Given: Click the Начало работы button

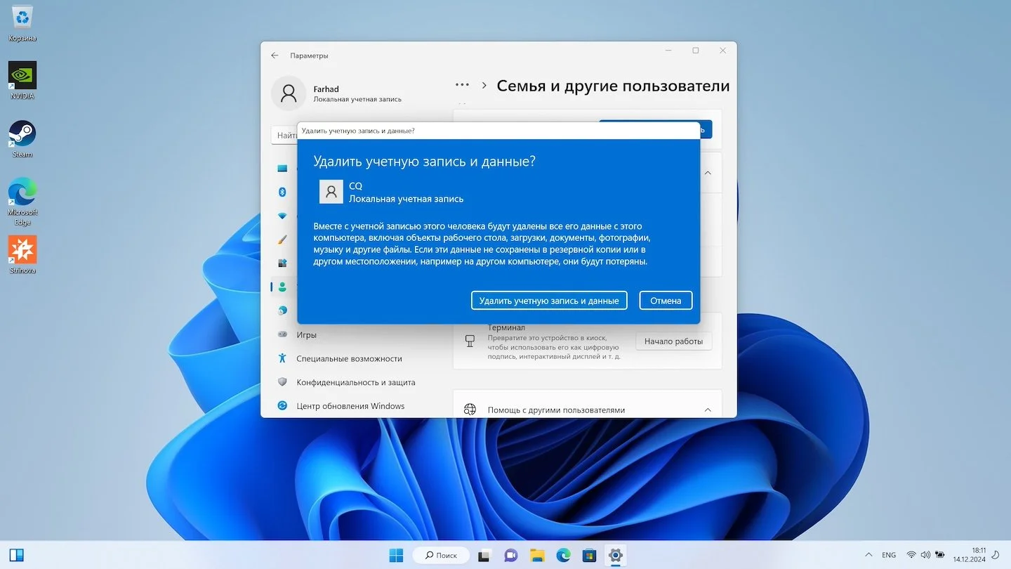Looking at the screenshot, I should [673, 341].
